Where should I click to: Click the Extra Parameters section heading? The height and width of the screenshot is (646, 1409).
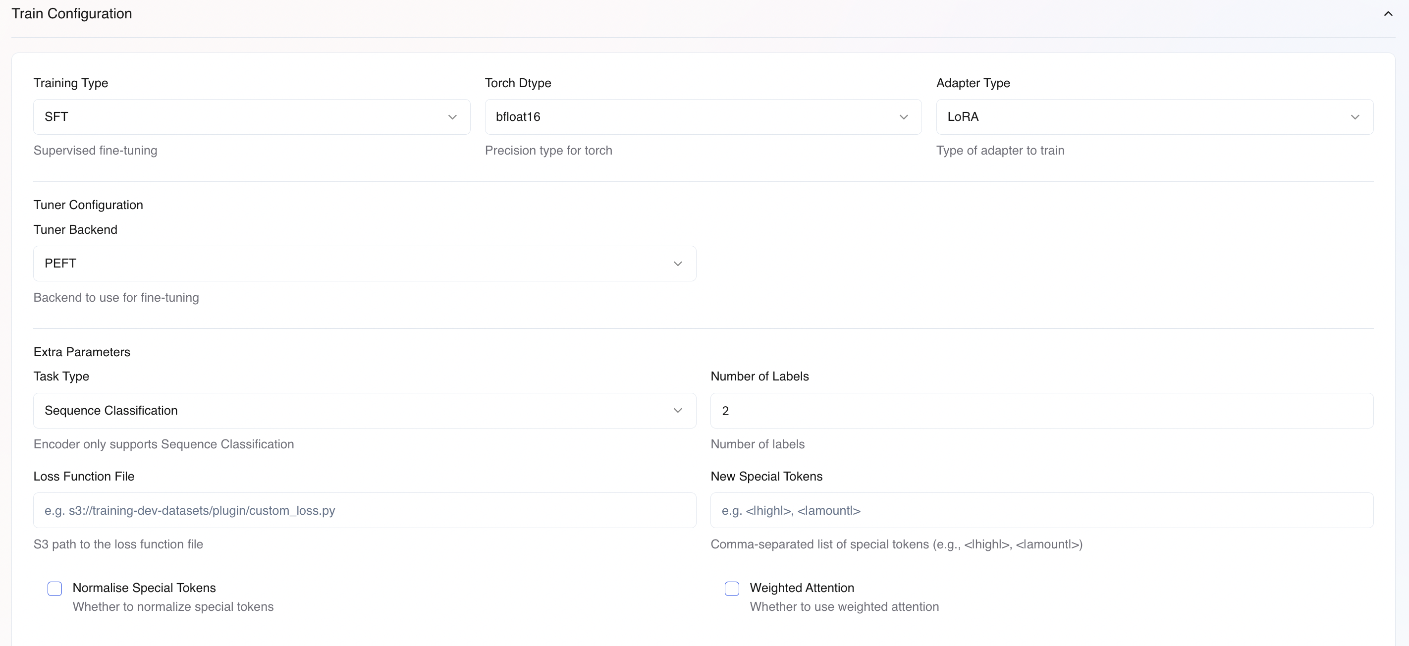pos(82,352)
